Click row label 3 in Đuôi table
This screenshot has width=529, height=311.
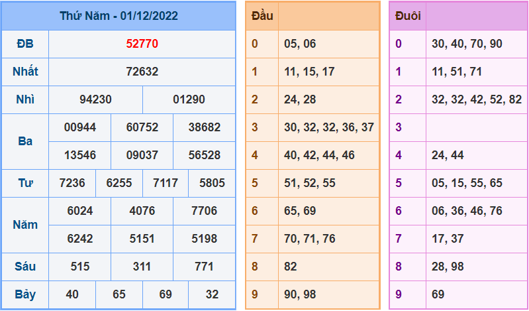click(399, 127)
